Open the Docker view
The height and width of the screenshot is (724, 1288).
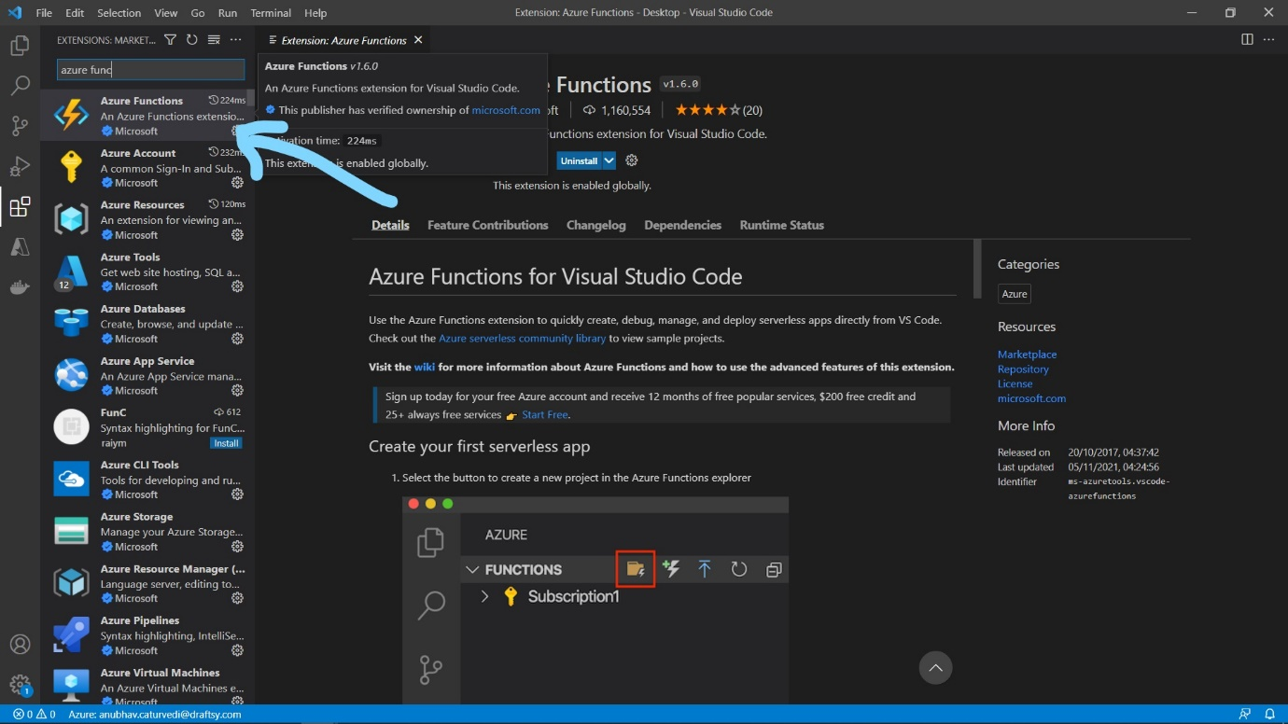point(20,286)
